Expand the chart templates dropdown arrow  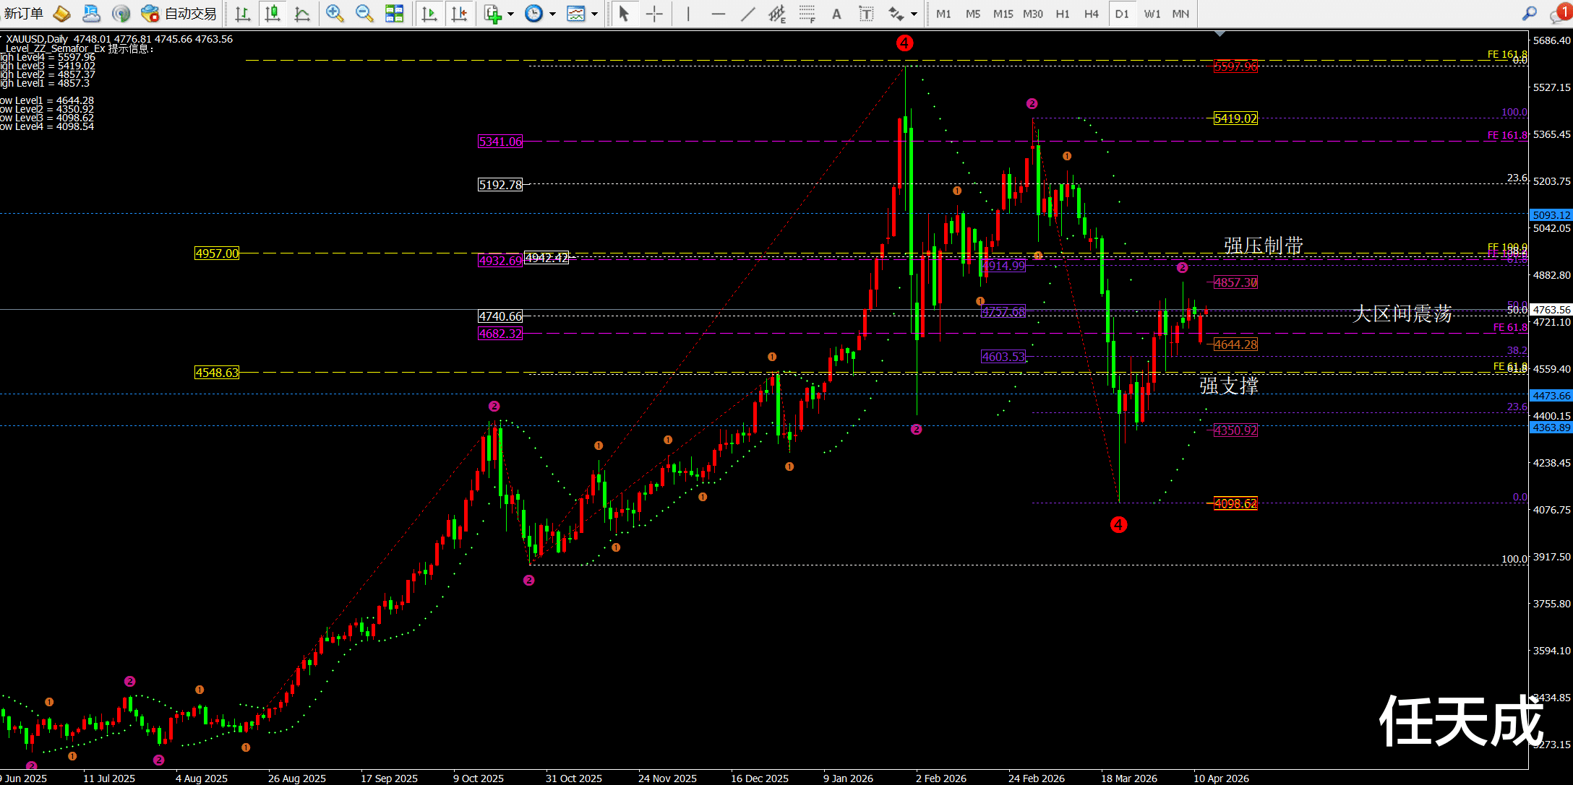595,14
